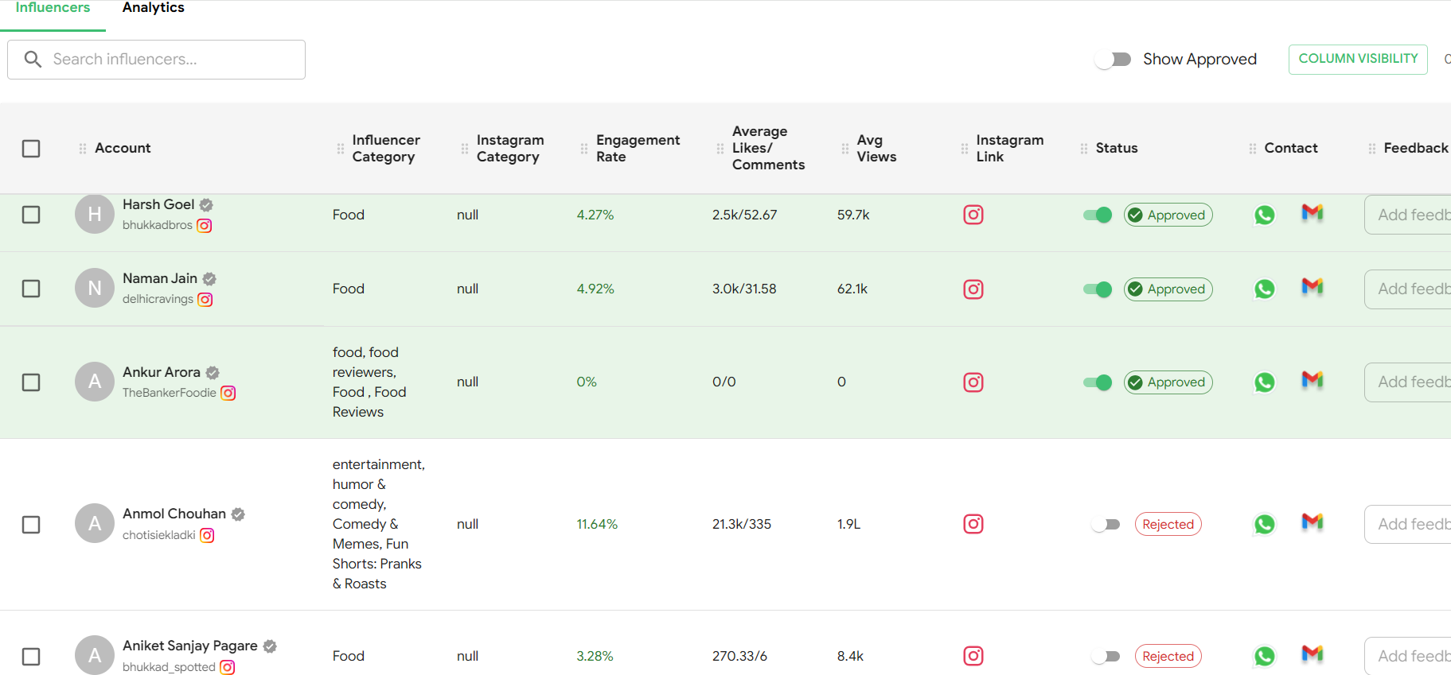Image resolution: width=1451 pixels, height=675 pixels.
Task: Turn on status toggle for Anmol Chouhan
Action: [1106, 524]
